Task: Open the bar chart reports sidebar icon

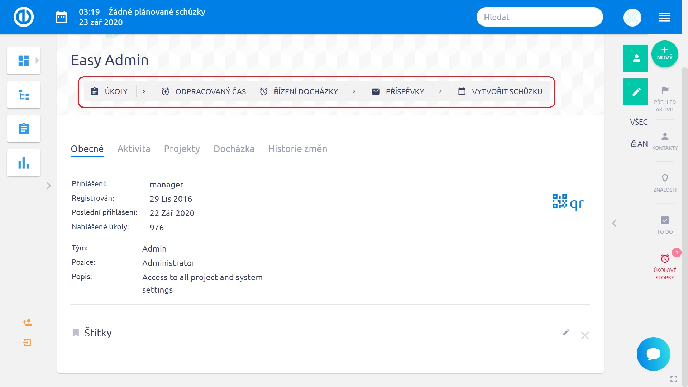Action: pos(24,163)
